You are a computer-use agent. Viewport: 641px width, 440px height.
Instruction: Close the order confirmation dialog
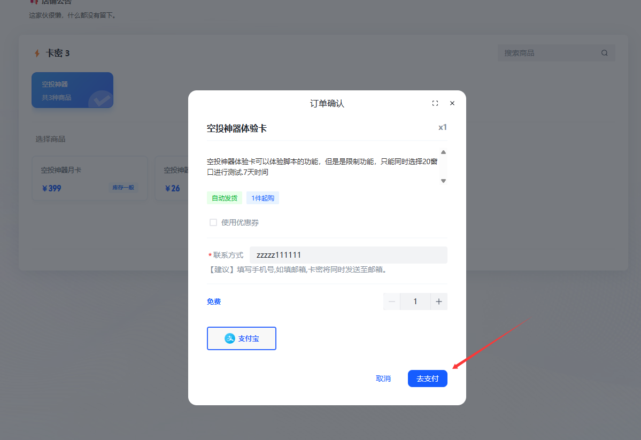coord(452,103)
